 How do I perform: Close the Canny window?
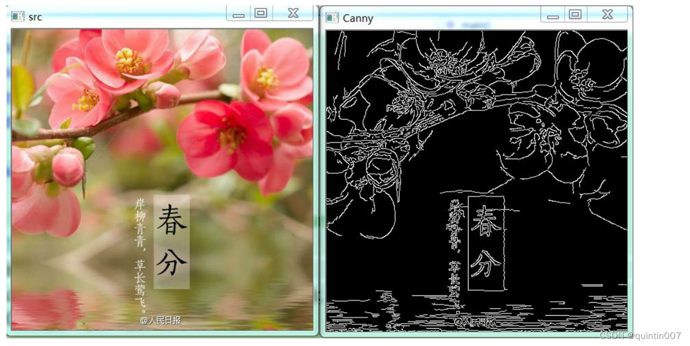click(607, 15)
